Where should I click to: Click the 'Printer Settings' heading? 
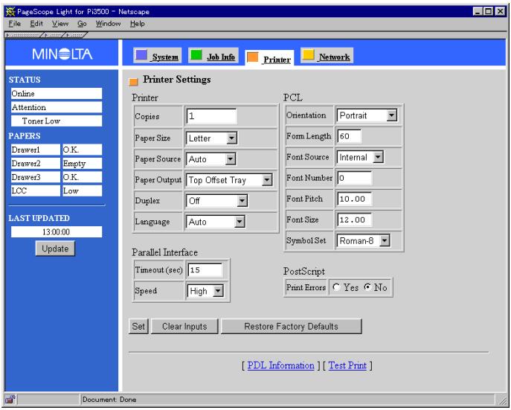click(x=177, y=80)
